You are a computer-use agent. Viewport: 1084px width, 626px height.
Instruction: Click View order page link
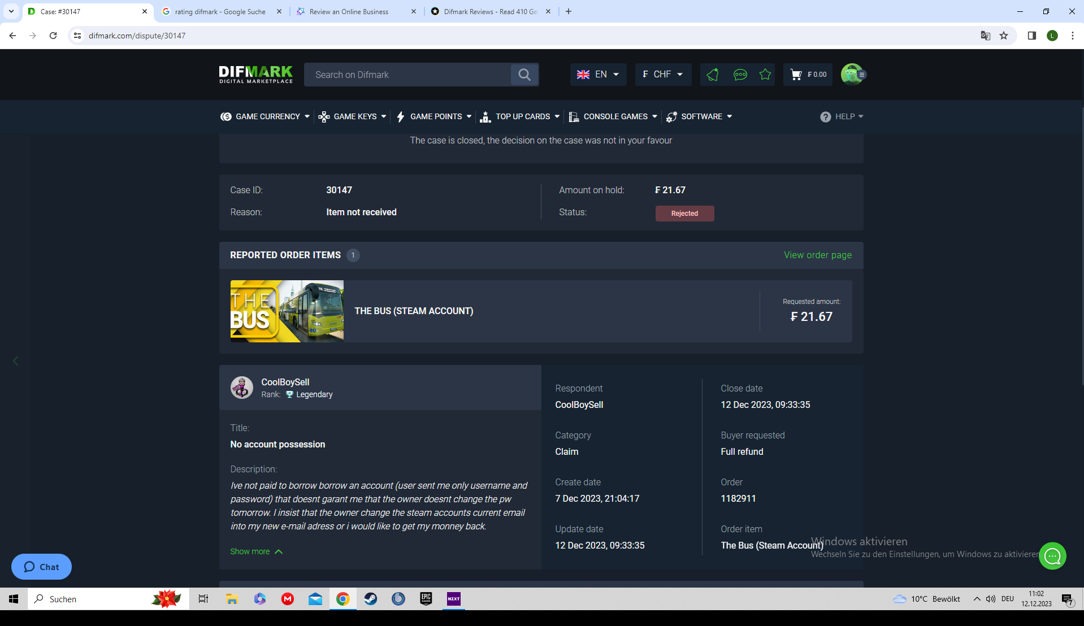(x=817, y=255)
